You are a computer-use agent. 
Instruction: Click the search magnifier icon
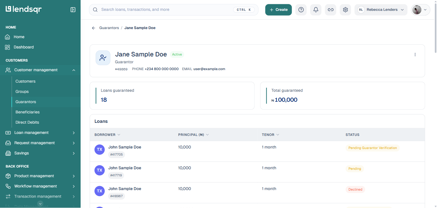point(95,10)
